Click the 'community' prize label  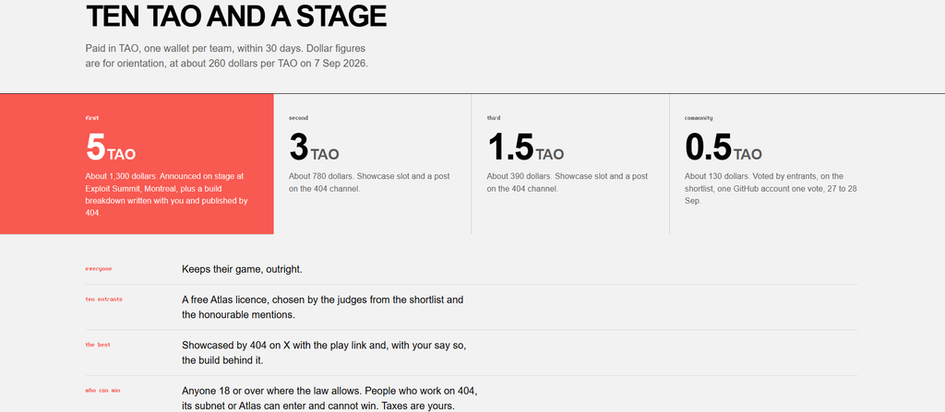point(699,118)
